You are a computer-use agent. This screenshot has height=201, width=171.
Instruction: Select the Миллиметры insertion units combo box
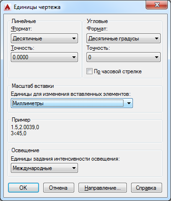click(72, 103)
